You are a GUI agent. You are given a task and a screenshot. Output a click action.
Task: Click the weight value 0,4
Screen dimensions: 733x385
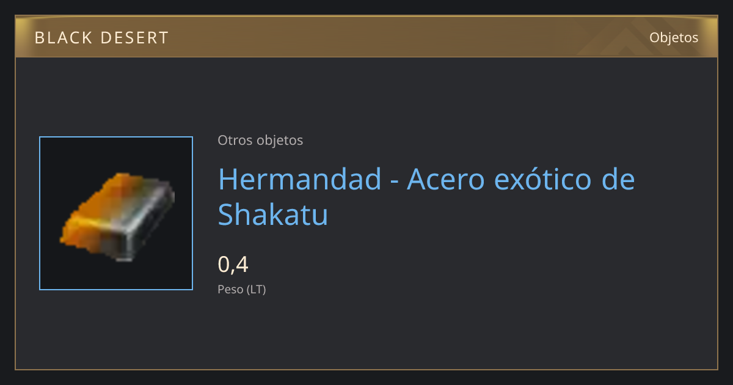[x=233, y=265]
